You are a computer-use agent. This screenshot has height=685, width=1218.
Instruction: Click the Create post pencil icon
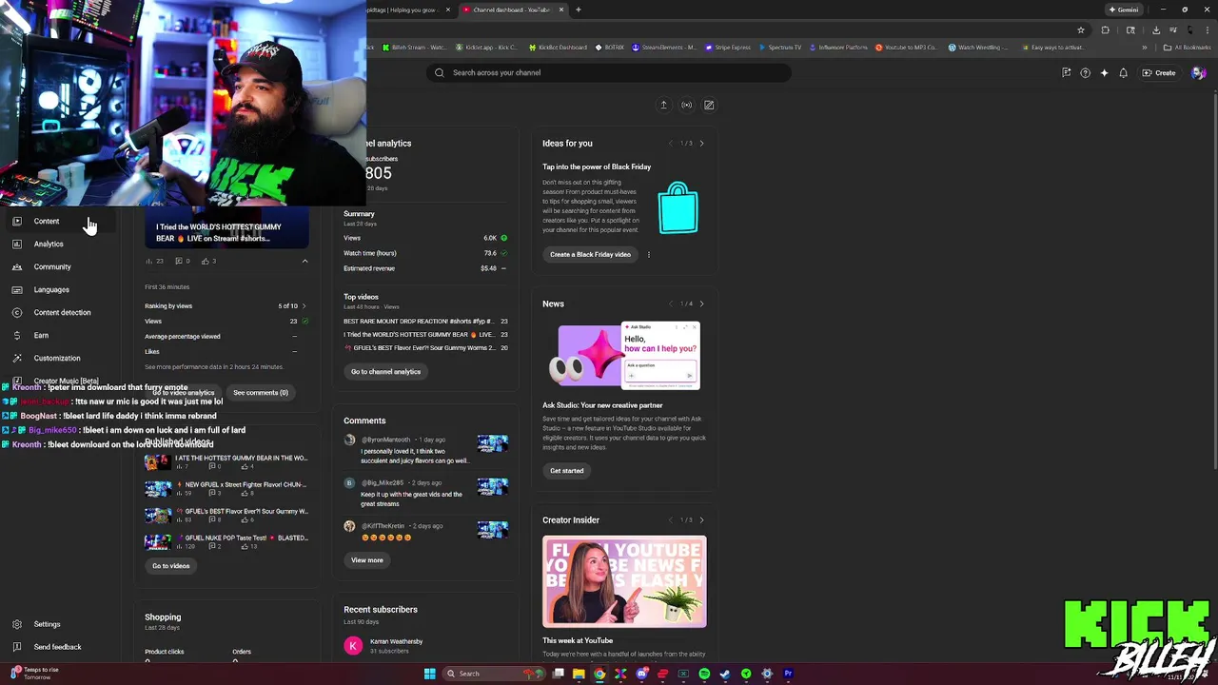pyautogui.click(x=709, y=105)
